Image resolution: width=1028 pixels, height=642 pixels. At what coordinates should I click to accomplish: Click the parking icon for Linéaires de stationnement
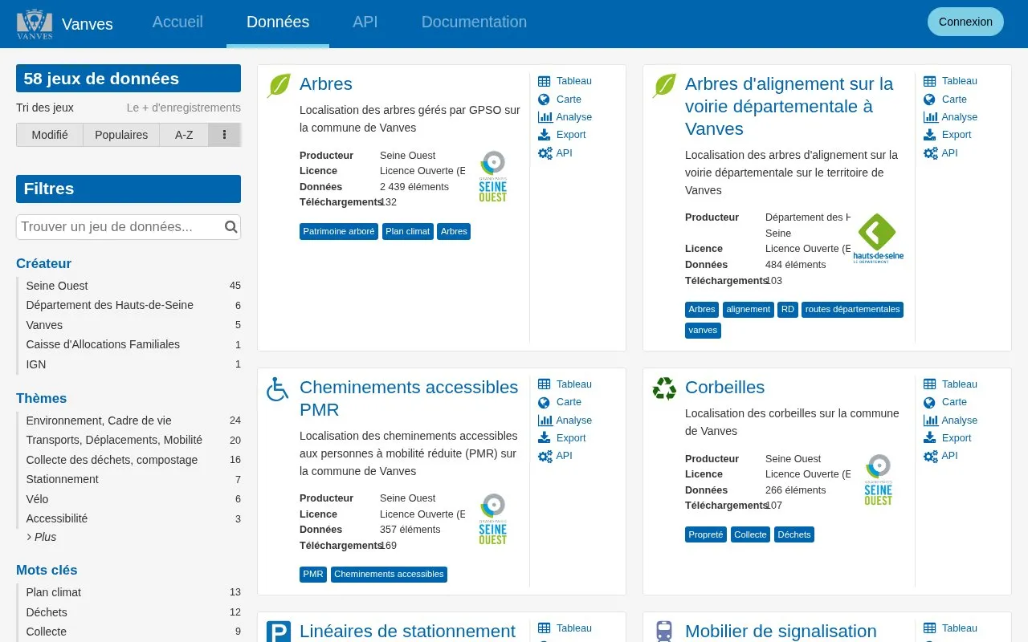[278, 632]
